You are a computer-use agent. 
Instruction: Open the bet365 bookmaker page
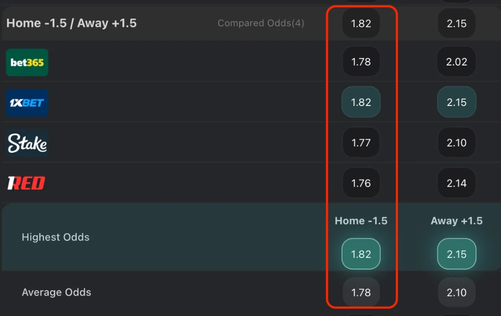27,62
